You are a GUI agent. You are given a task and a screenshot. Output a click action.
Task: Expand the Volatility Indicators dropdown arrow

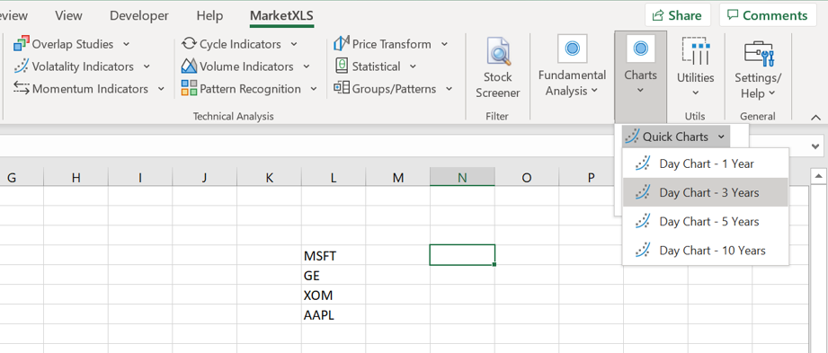147,66
